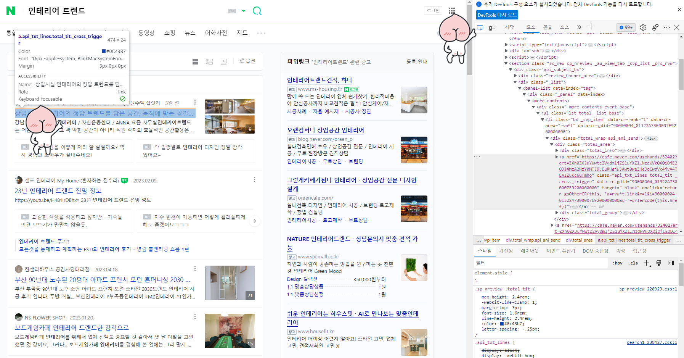
Task: Open the 인테리어트랜드견적, 하다 ad link
Action: (320, 80)
